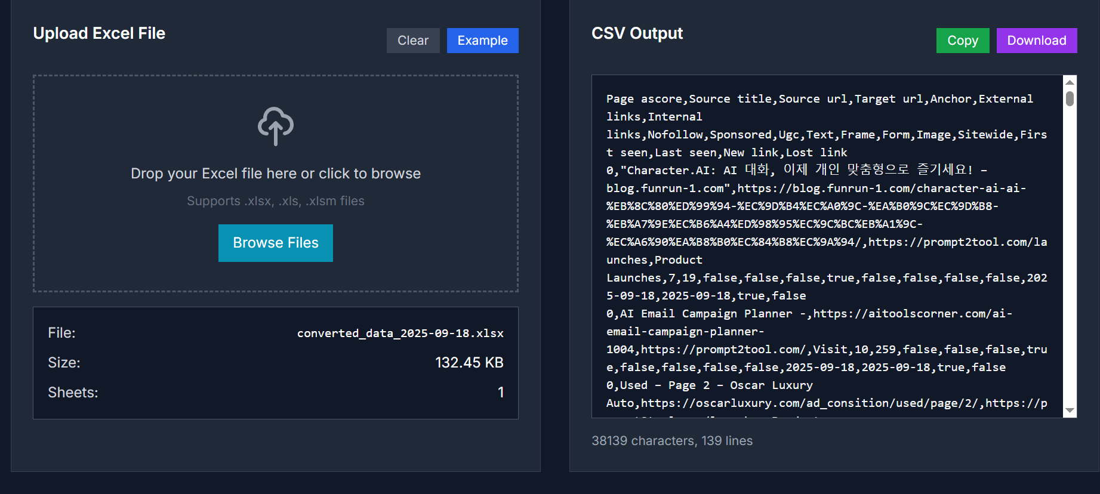Select the converted_data_2025-09-18.xlsx file name
The width and height of the screenshot is (1100, 494).
[x=400, y=333]
